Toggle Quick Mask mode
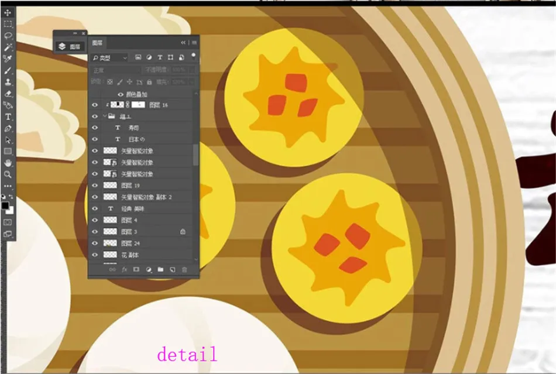Viewport: 556px width, 374px height. click(x=8, y=222)
